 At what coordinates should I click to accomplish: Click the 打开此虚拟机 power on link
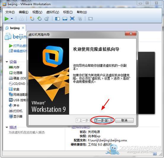tap(20, 46)
